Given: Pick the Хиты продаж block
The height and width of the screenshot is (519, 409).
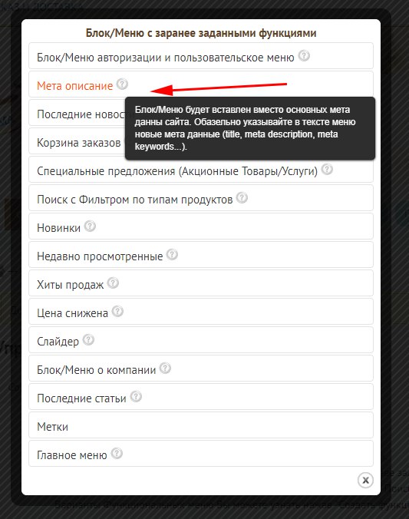Looking at the screenshot, I should point(201,283).
